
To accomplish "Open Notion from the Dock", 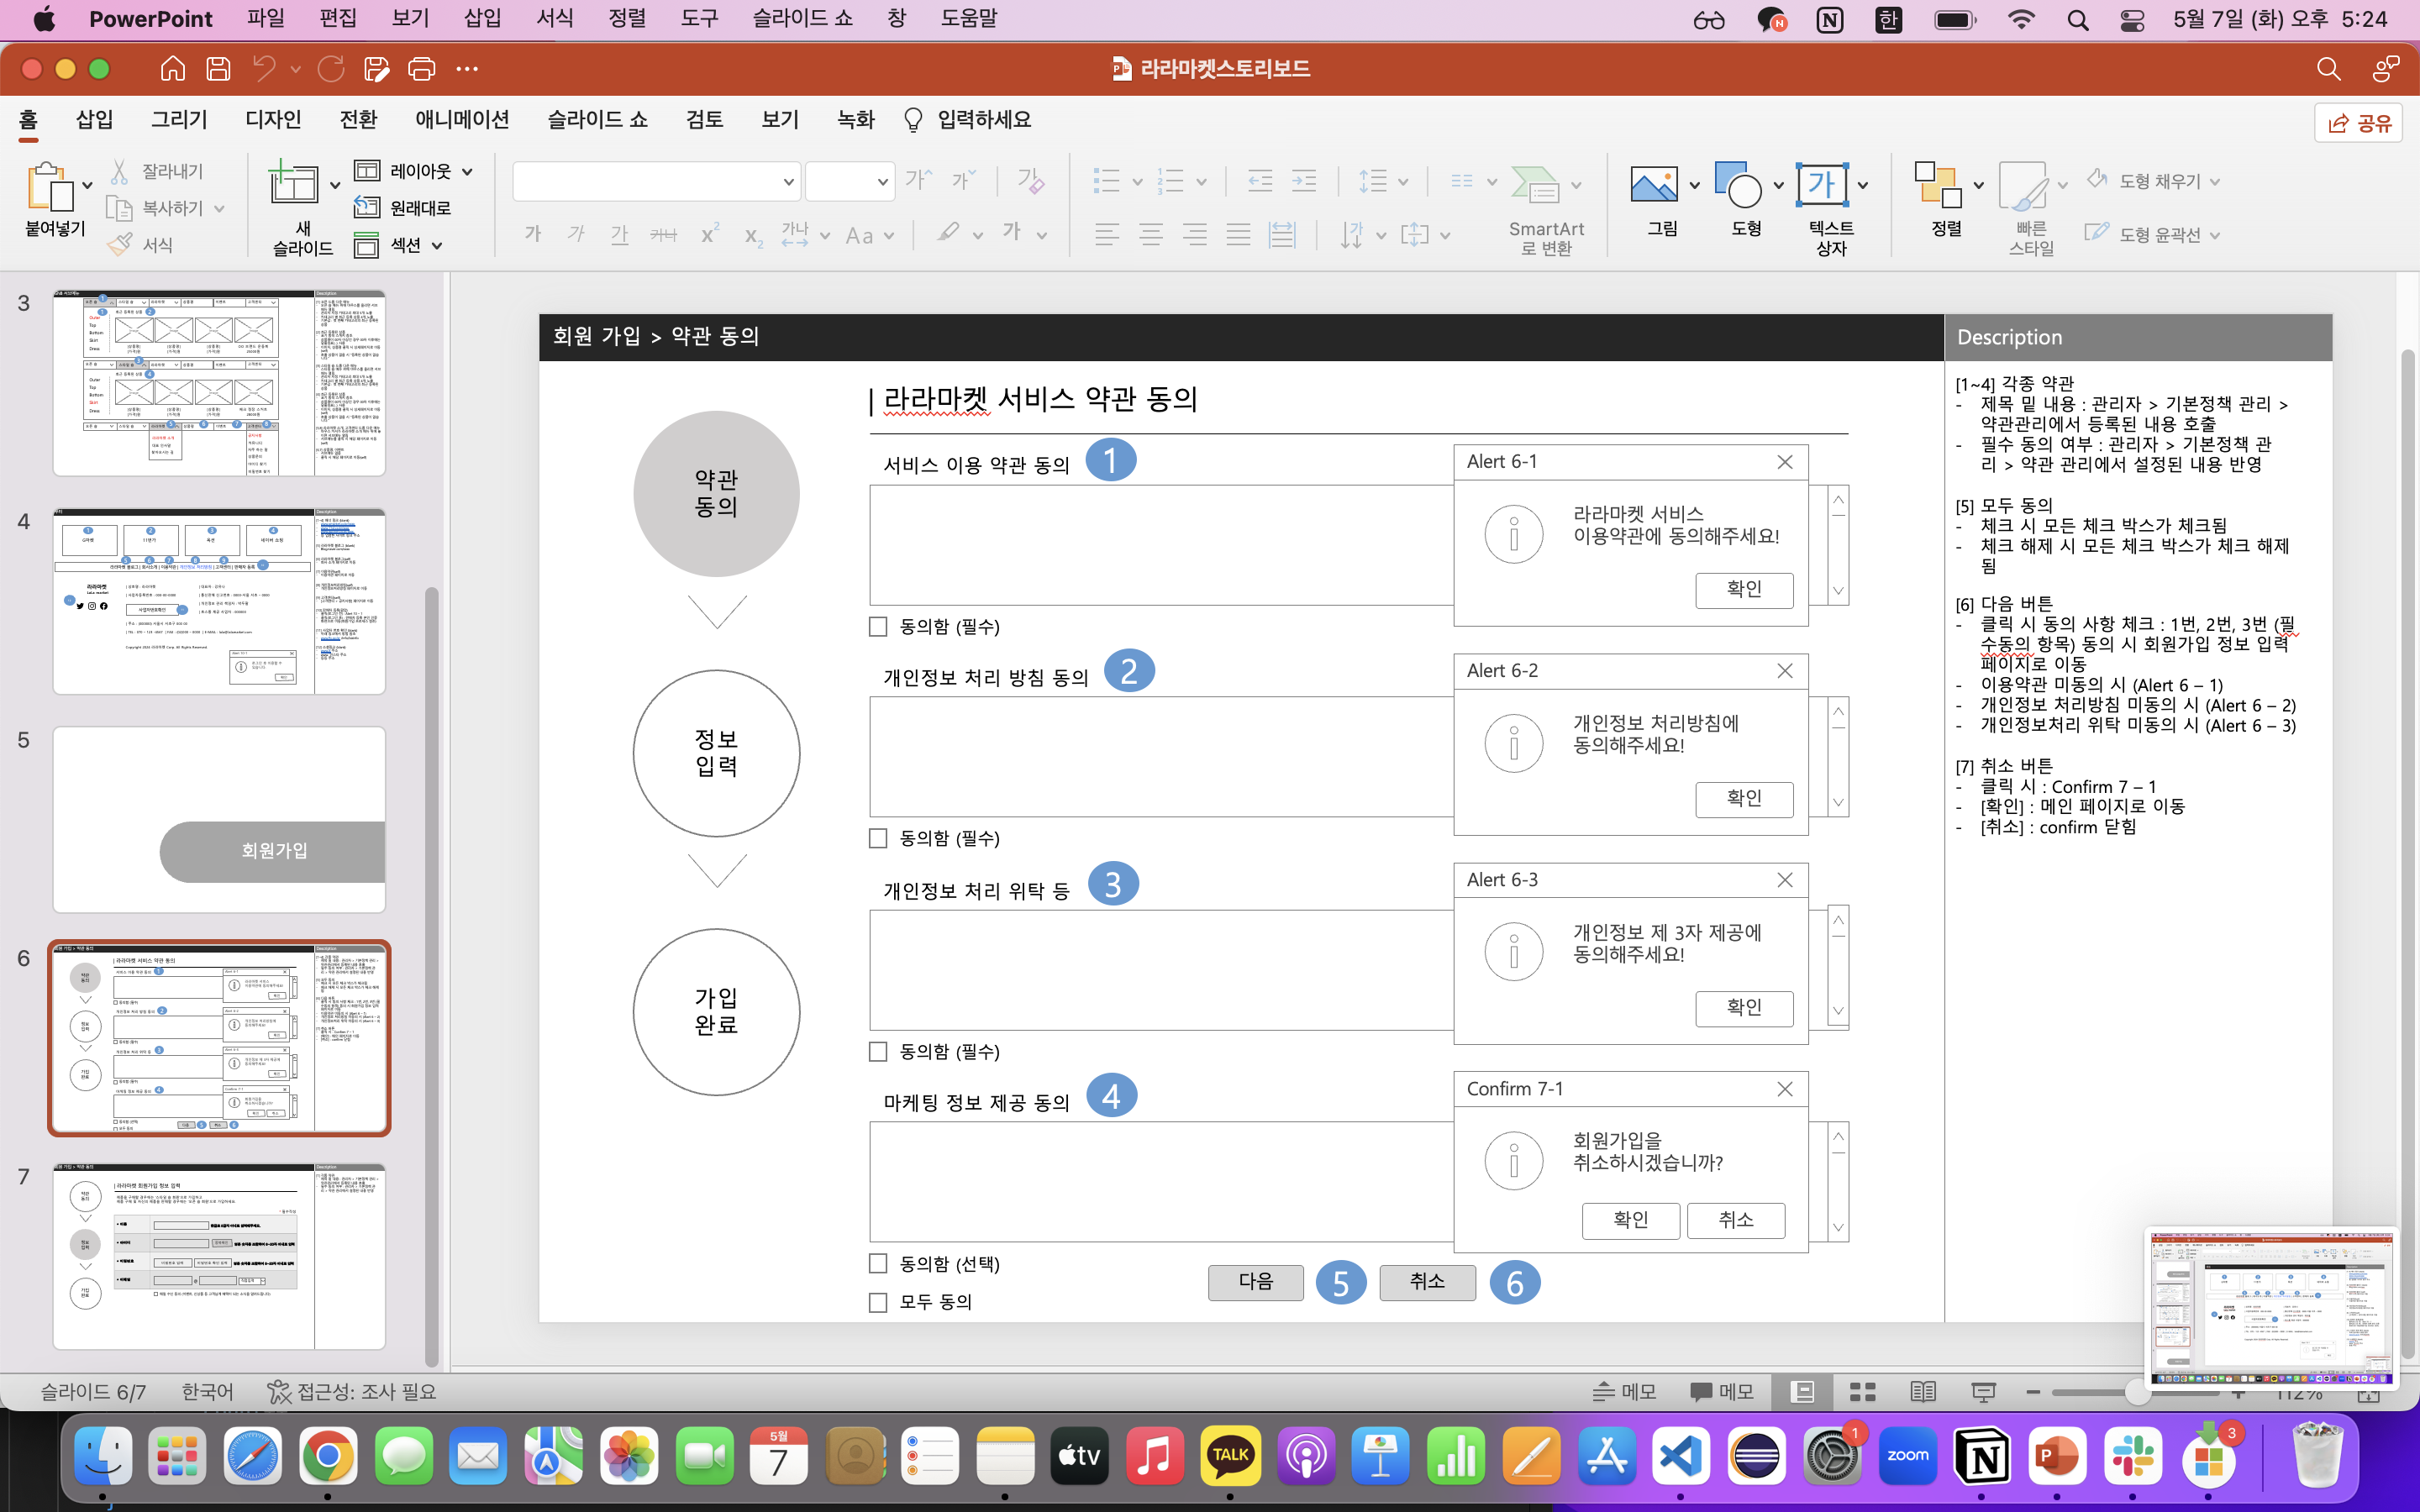I will pos(1982,1456).
